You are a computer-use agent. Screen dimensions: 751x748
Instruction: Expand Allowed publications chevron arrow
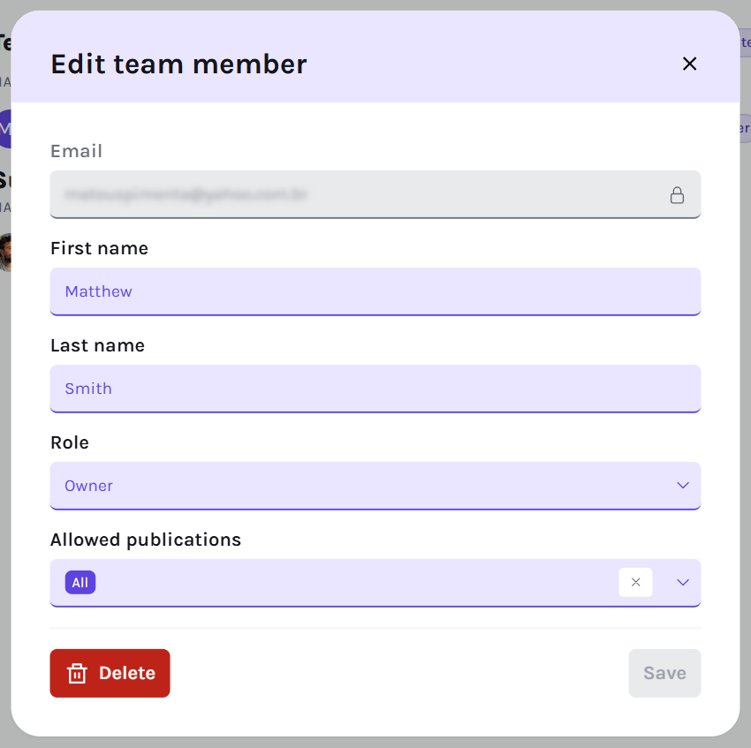click(x=682, y=582)
